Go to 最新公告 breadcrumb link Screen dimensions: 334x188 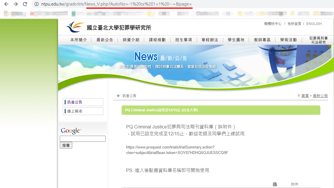pos(320,96)
